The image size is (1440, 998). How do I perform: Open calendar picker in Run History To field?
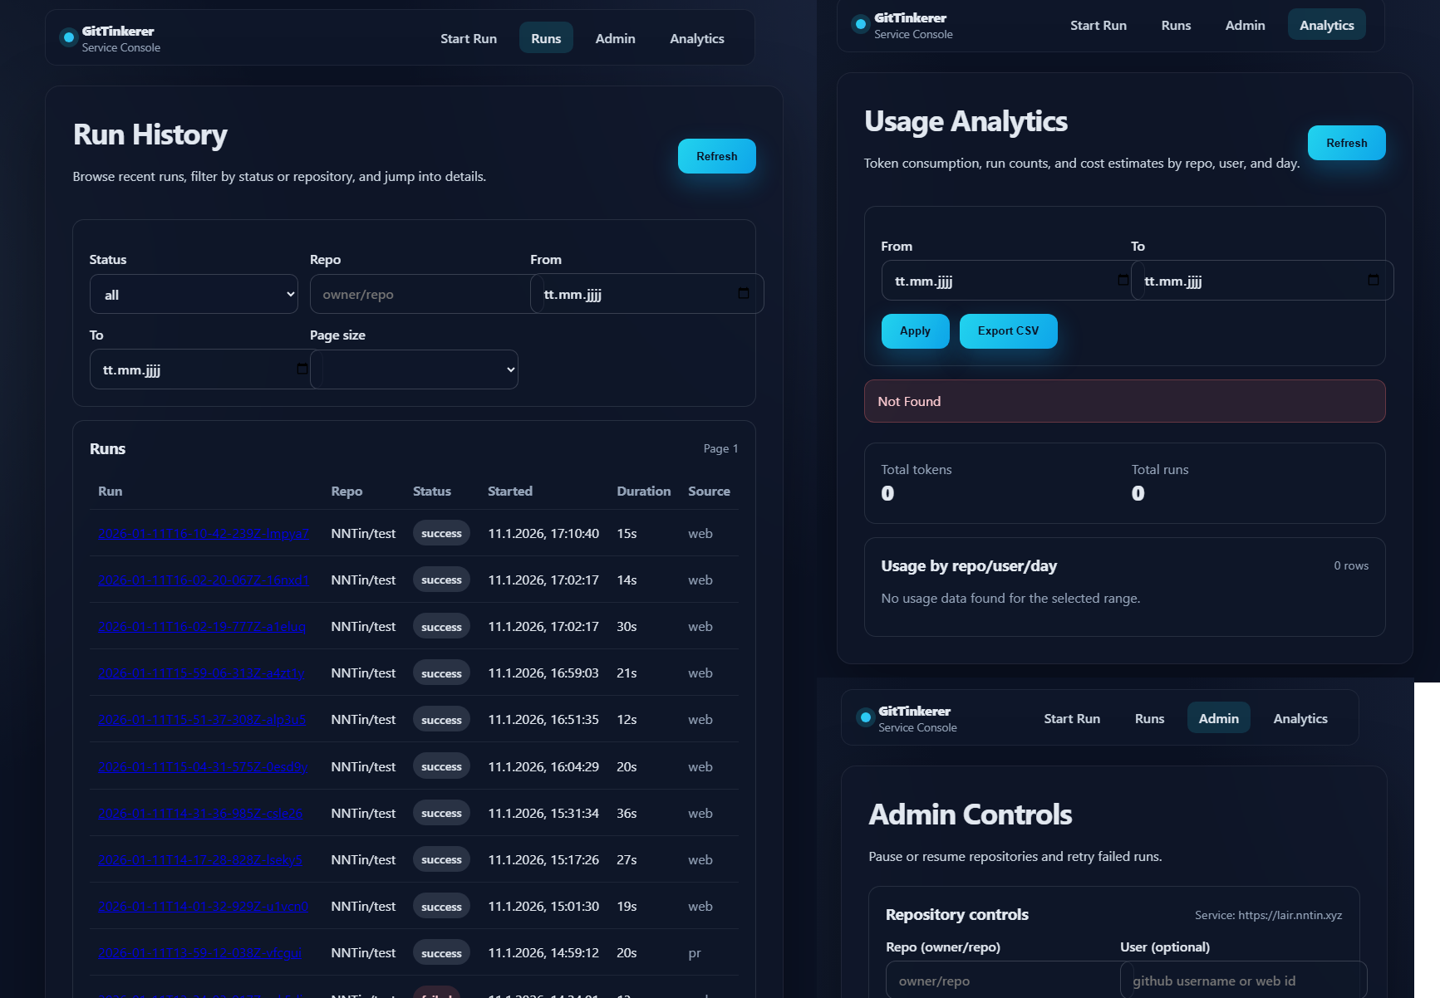(302, 369)
